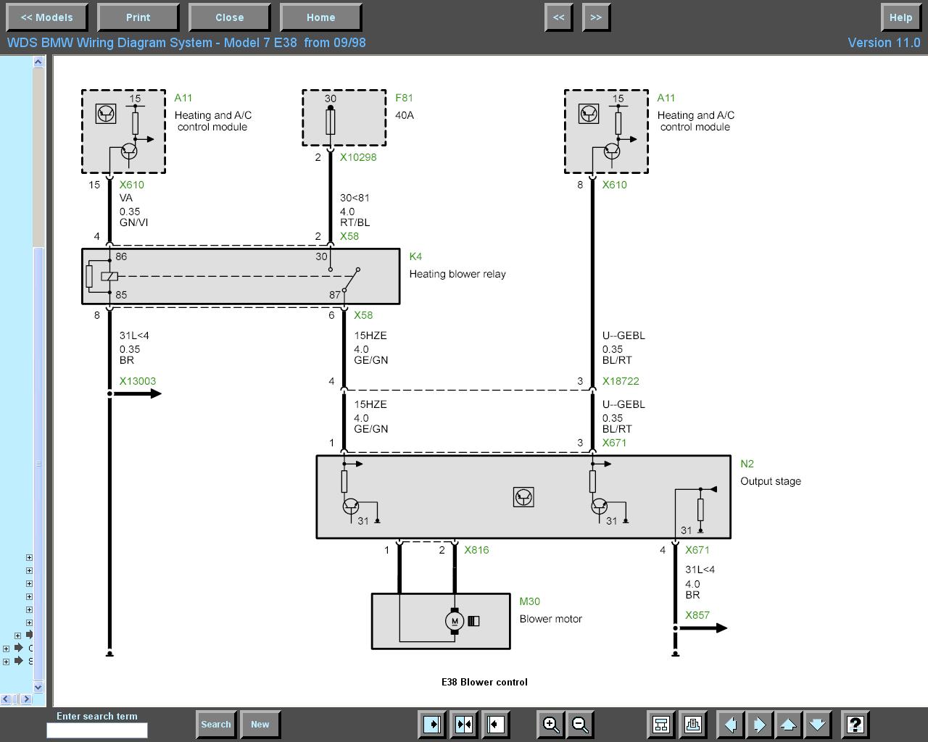The height and width of the screenshot is (742, 928).
Task: Expand the tree node beside 'C' entry
Action: (6, 649)
